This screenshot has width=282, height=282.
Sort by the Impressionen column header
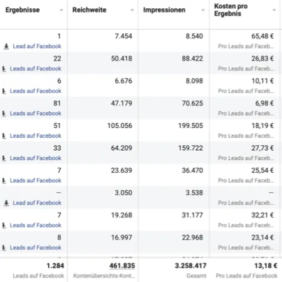(x=164, y=10)
